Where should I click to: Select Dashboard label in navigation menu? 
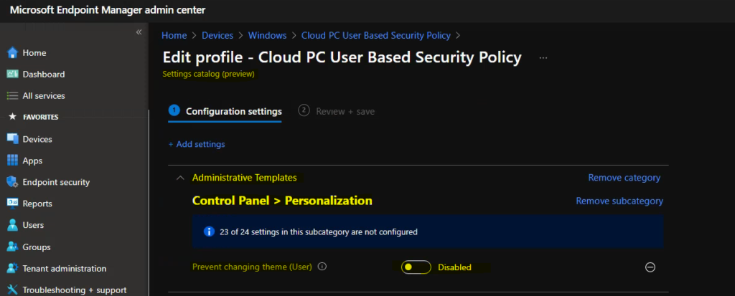(44, 75)
